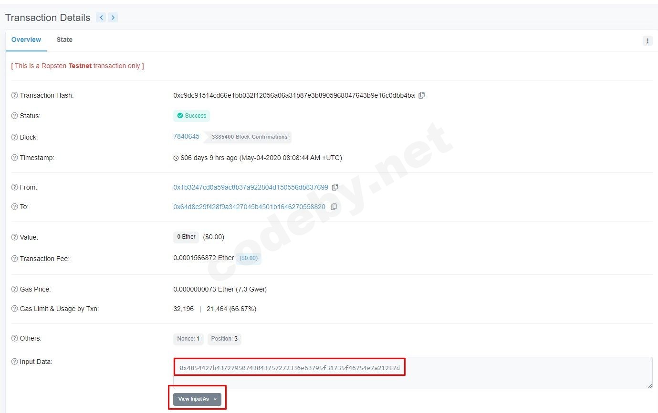658x413 pixels.
Task: Click the Success status badge
Action: click(x=191, y=116)
